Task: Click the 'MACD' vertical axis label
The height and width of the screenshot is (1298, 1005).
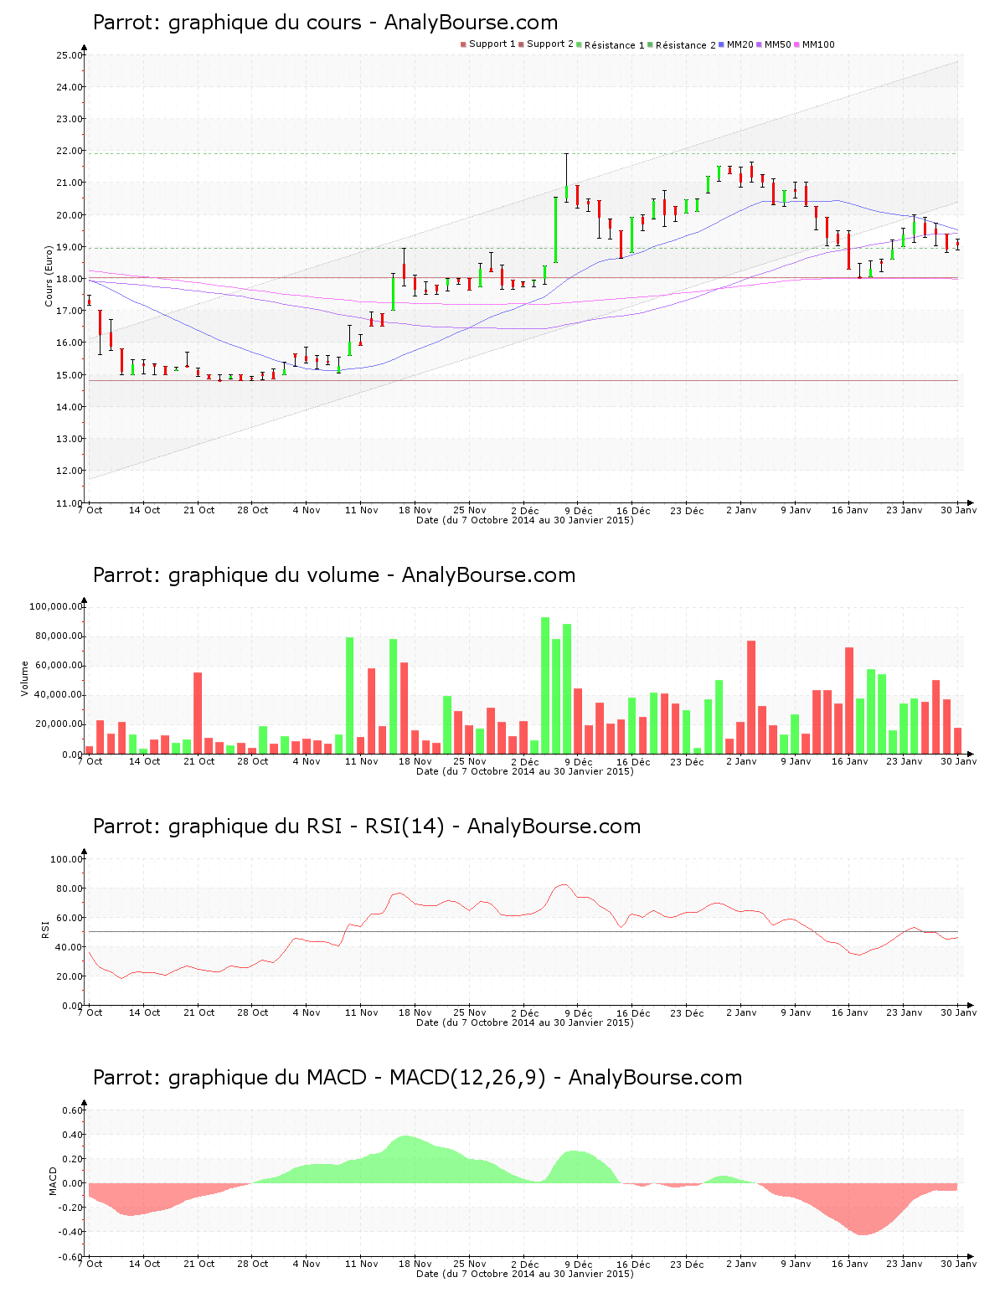Action: (53, 1181)
